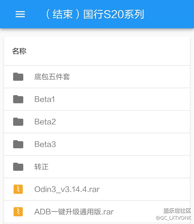Open the hamburger navigation menu
Image resolution: width=194 pixels, height=224 pixels.
click(x=20, y=14)
